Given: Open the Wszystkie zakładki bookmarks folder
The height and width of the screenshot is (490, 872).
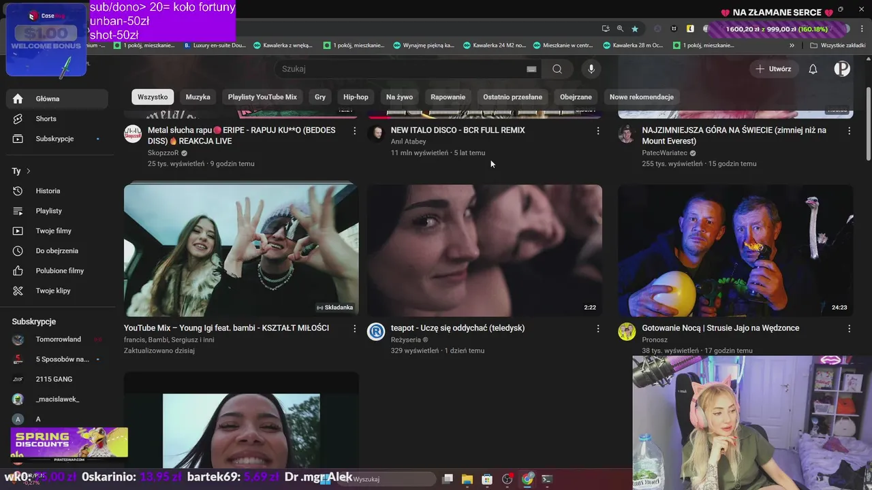Looking at the screenshot, I should pyautogui.click(x=838, y=46).
